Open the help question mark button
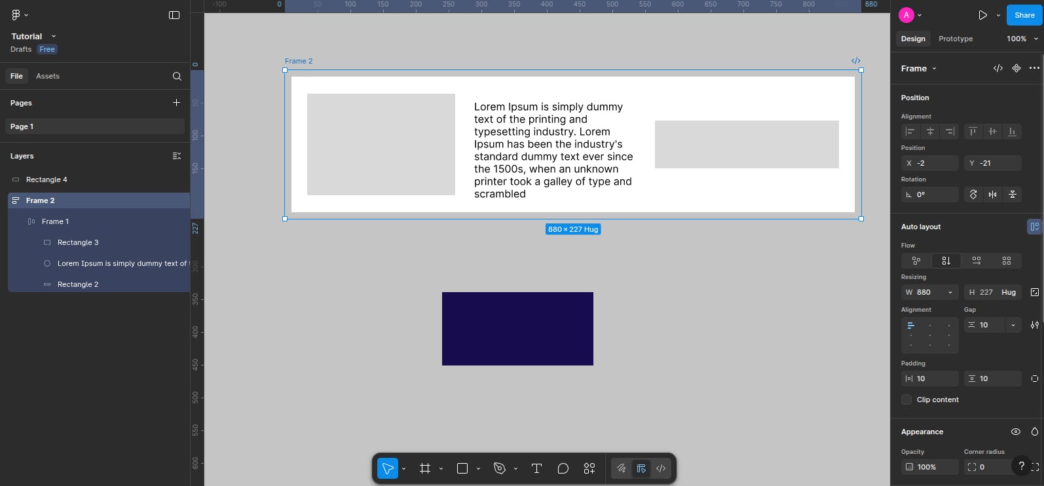Screen dimensions: 1044x486 (1021, 466)
